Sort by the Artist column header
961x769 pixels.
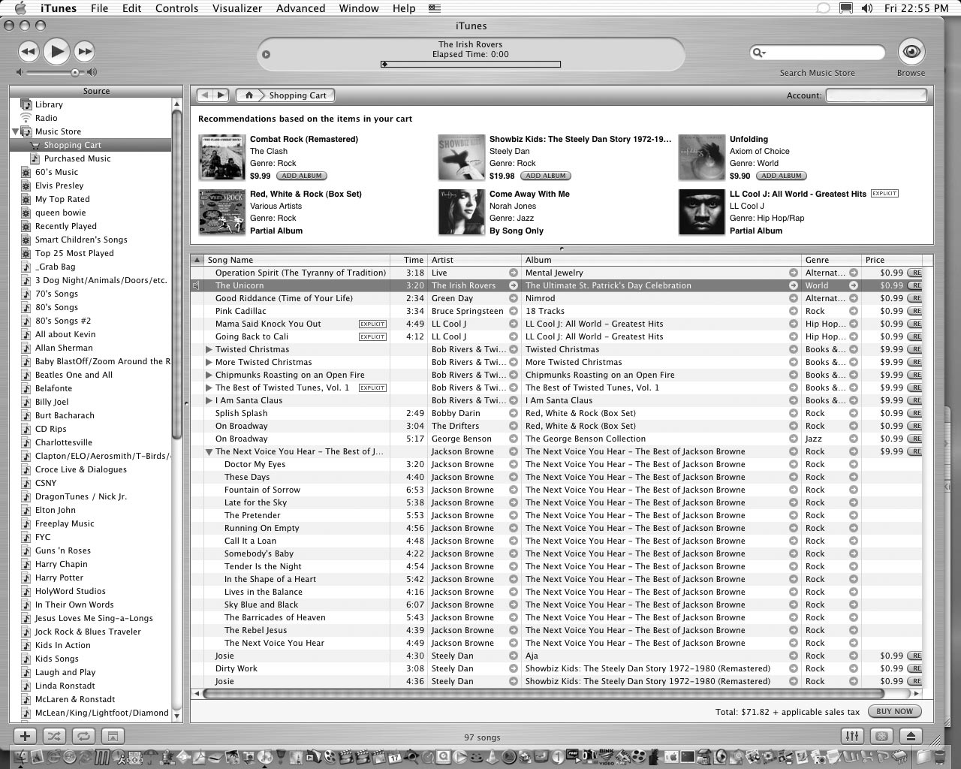[474, 260]
